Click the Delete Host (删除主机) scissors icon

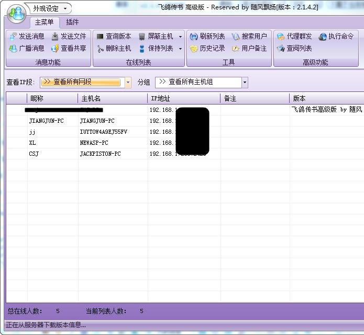pyautogui.click(x=100, y=49)
